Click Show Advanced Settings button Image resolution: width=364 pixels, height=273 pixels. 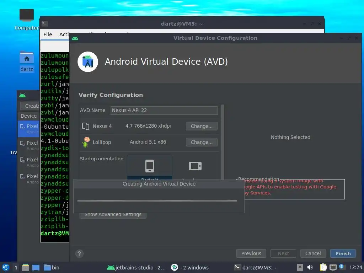click(113, 215)
